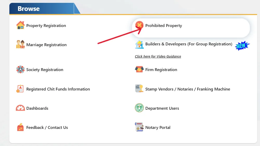Click the star-shaped Society Registration icon
Screen dimensions: 260x146
point(21,69)
